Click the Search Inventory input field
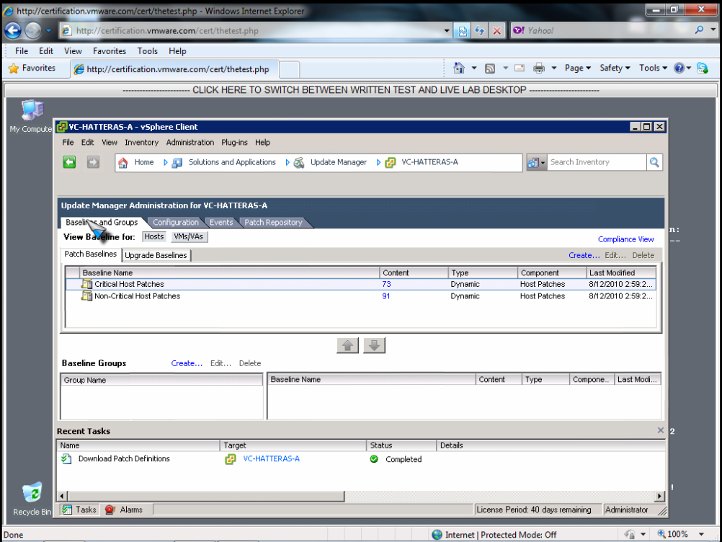The image size is (722, 542). point(597,162)
